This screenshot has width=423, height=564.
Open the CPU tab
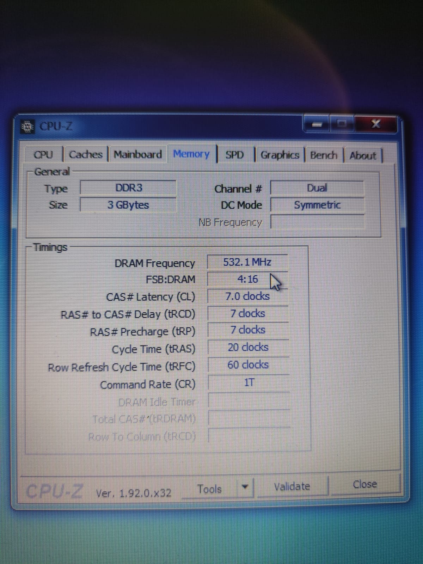(44, 155)
